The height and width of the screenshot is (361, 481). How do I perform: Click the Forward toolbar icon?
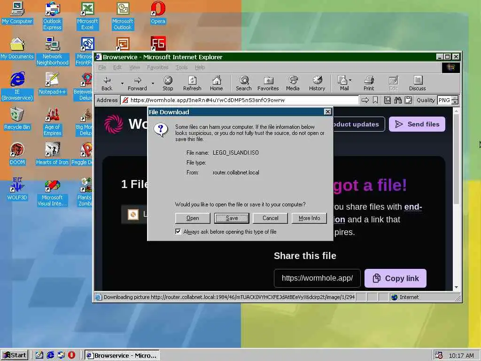(x=137, y=84)
